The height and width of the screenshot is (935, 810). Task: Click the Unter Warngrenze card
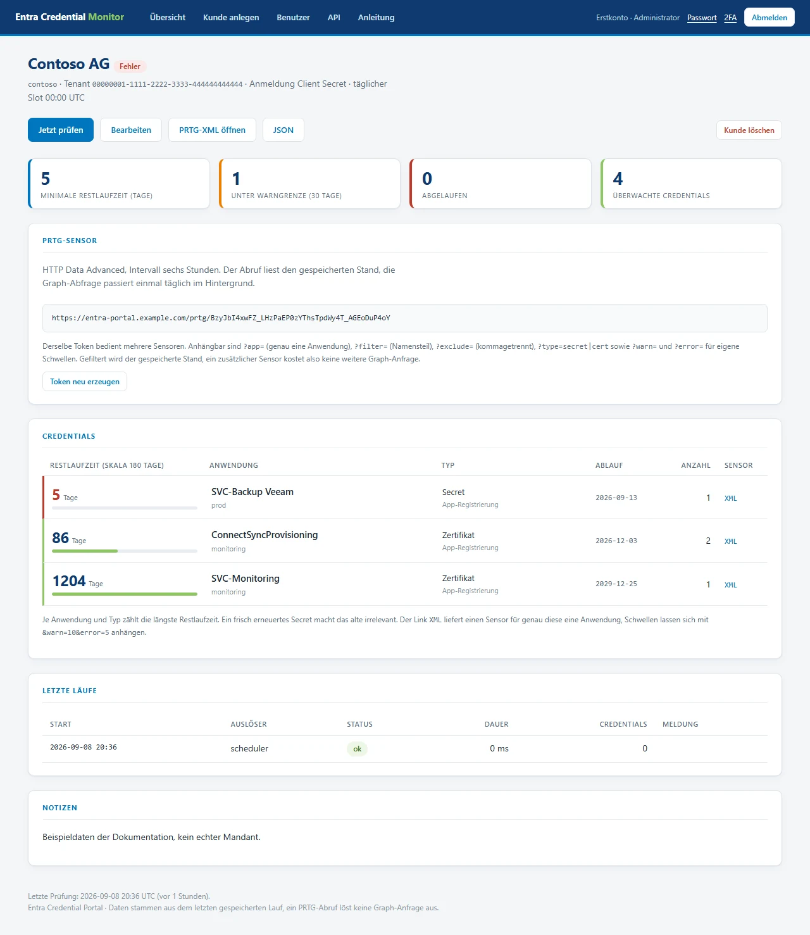pos(309,184)
